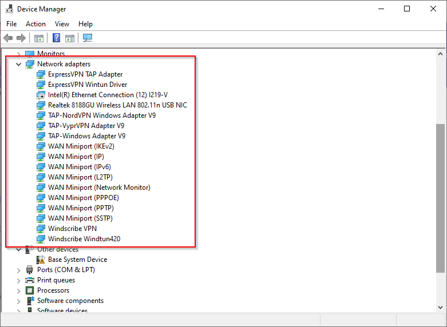Select WAN Miniport (IPv6) entry
The height and width of the screenshot is (327, 447).
pyautogui.click(x=79, y=167)
